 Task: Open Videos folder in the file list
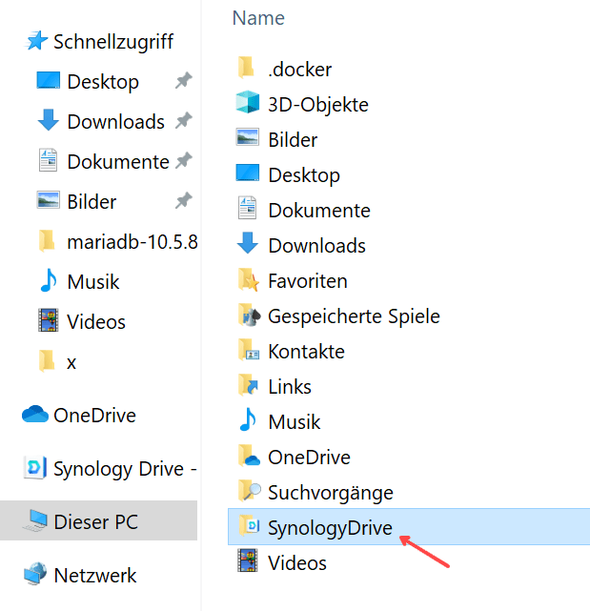[296, 562]
